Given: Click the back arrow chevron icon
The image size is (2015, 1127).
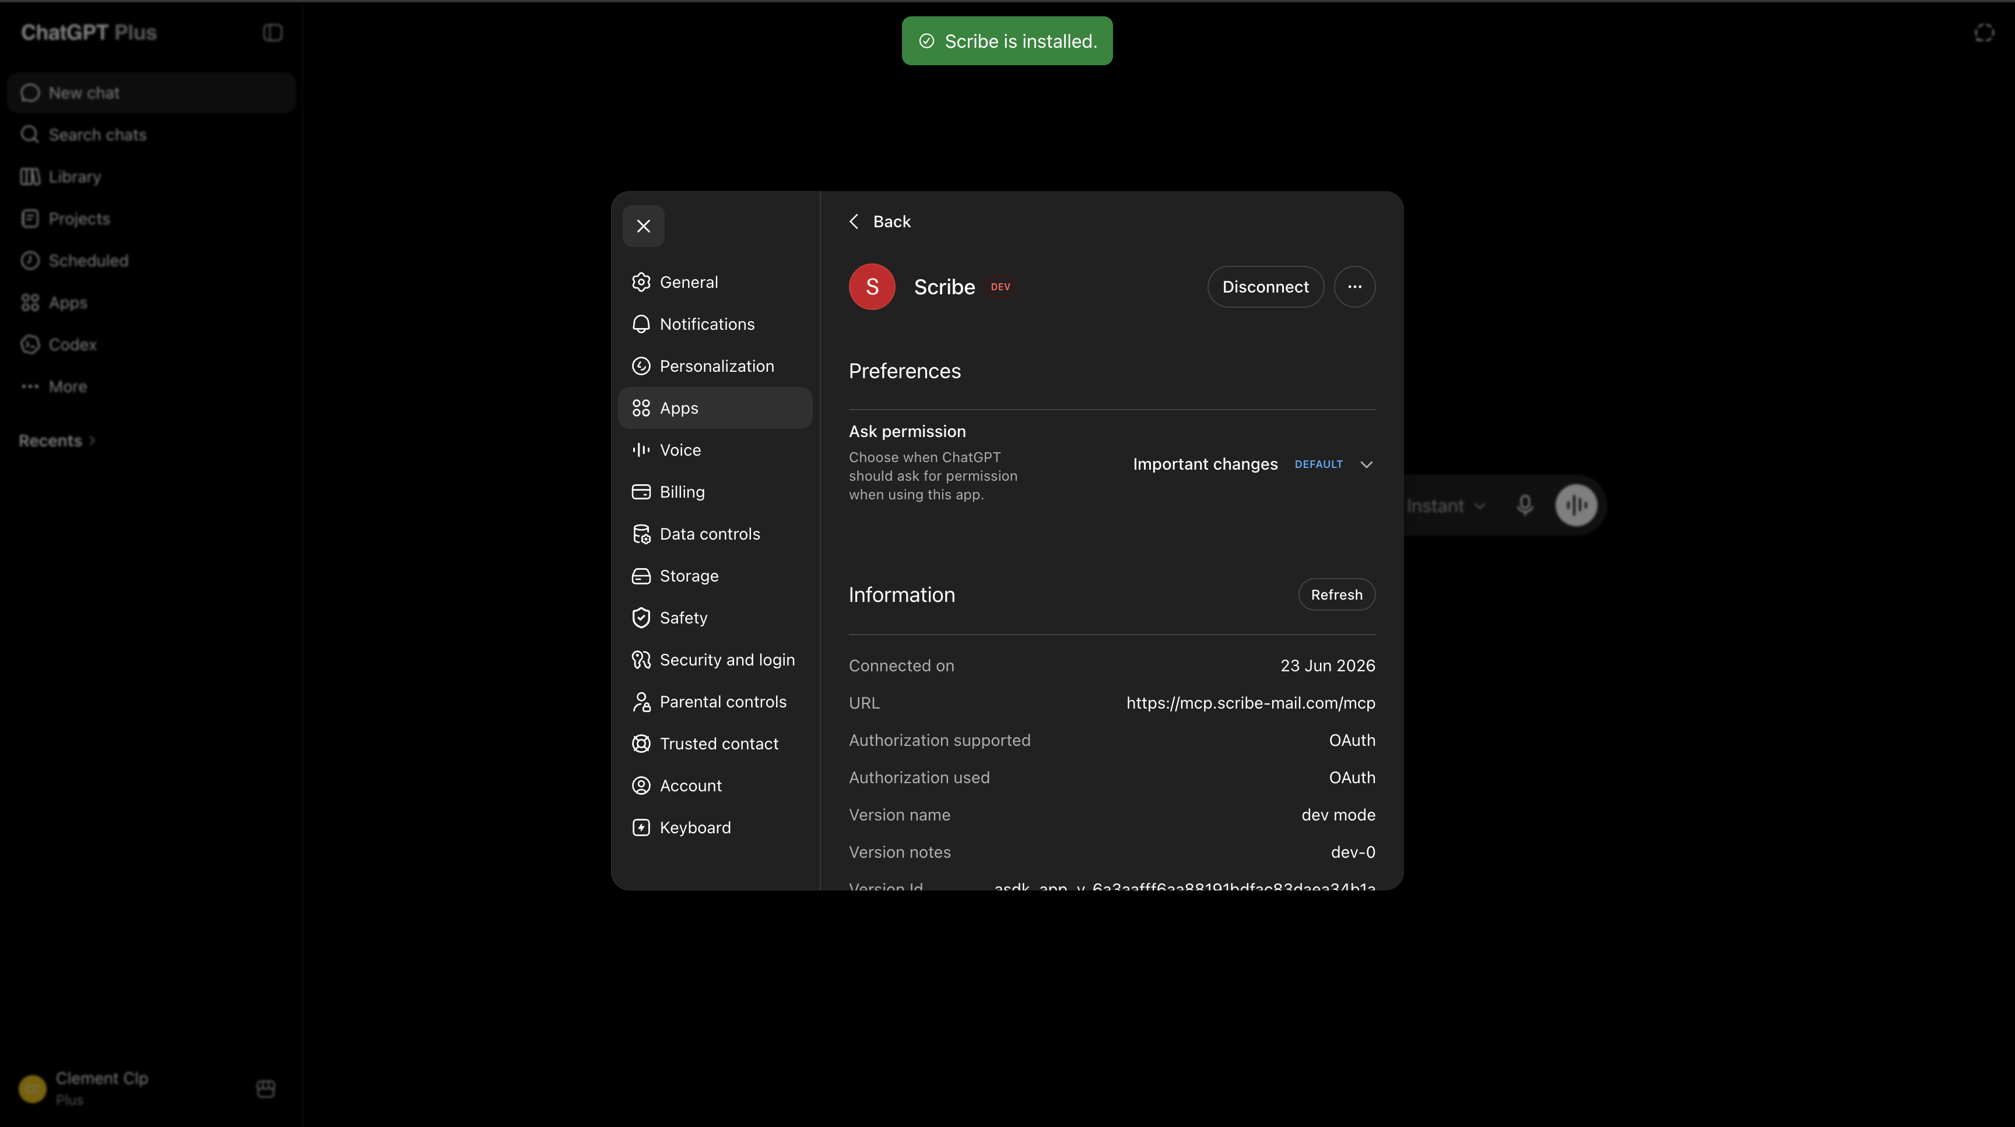Looking at the screenshot, I should click(x=854, y=222).
